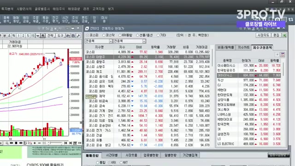
Task: Expand the 펀드 금융 toolbar menu
Action: 85,19
